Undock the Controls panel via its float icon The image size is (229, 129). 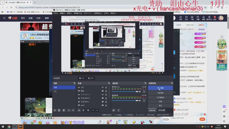click(172, 83)
